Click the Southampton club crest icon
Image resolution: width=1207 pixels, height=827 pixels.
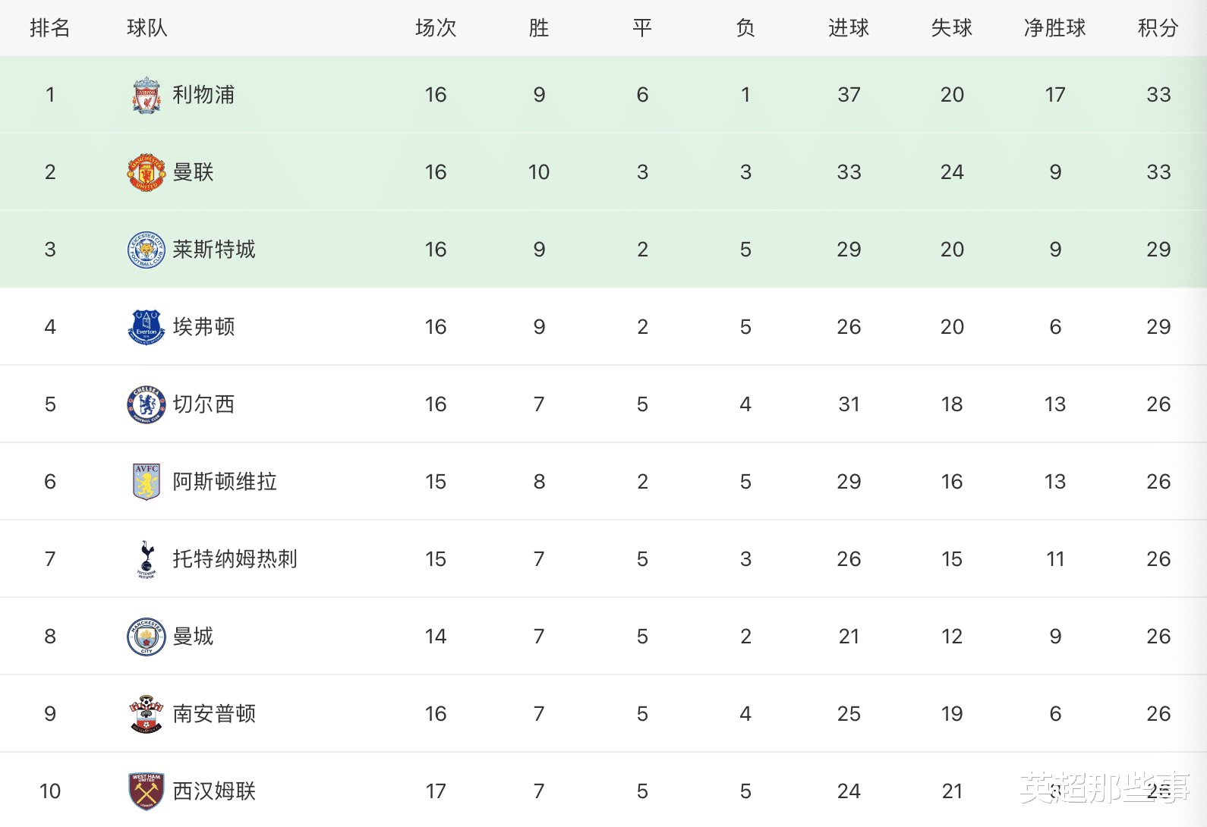(147, 714)
